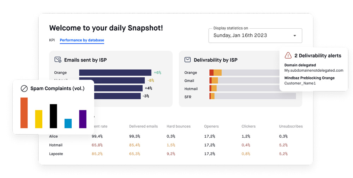
Task: Sort by Hard bounces column header
Action: tap(178, 126)
